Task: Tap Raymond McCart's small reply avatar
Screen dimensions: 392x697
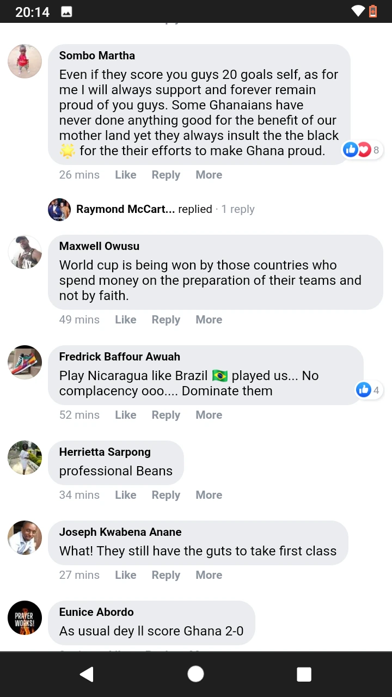Action: [59, 209]
